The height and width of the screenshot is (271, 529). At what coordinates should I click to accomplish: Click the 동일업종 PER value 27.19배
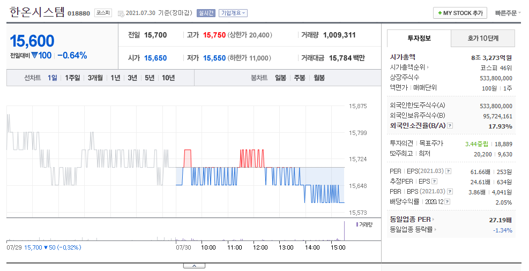click(x=501, y=220)
